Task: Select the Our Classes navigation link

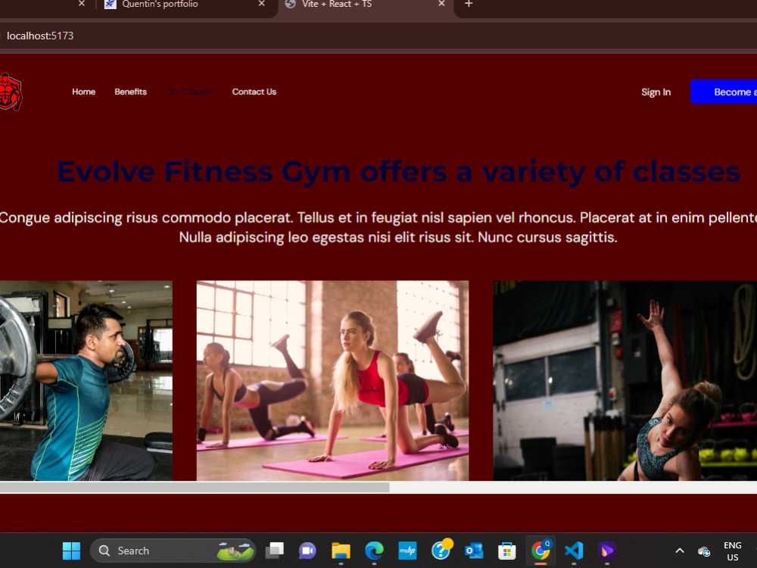Action: (189, 92)
